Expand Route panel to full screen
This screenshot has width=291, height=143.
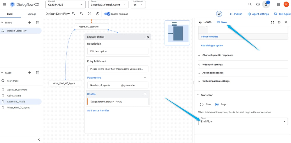pyautogui.click(x=272, y=22)
